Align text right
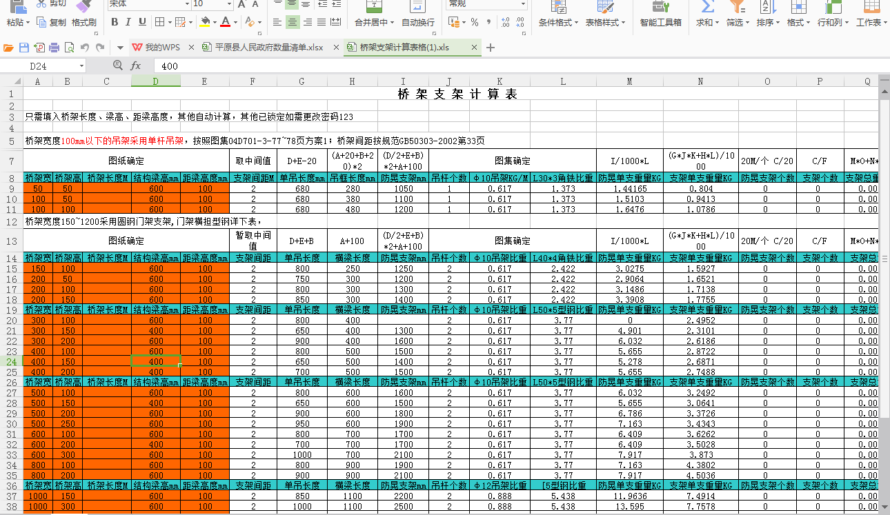 pos(308,22)
